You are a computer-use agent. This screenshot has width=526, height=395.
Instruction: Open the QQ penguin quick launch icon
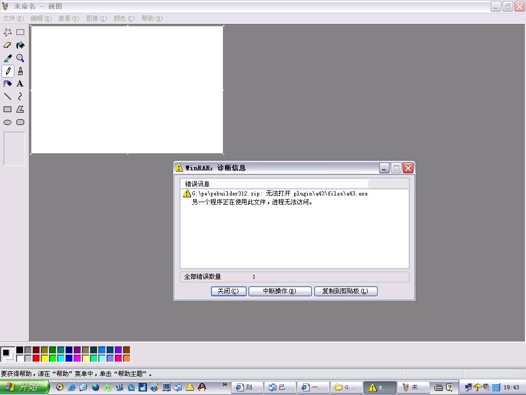click(x=202, y=387)
